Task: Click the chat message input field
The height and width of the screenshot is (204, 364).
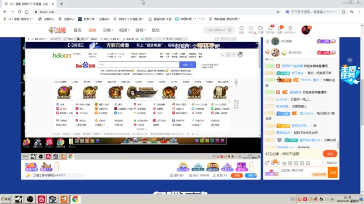Action: click(x=303, y=172)
